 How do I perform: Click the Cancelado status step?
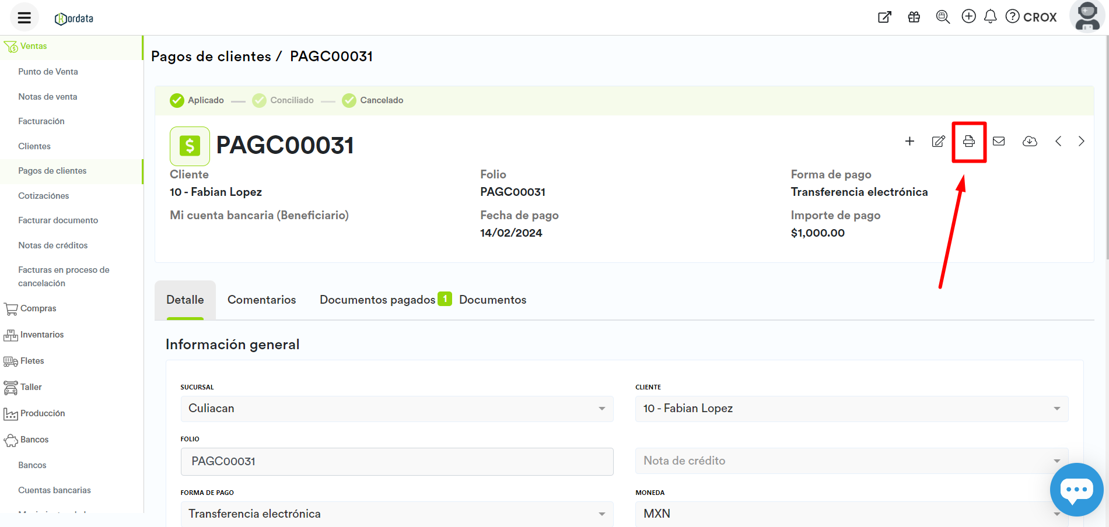pos(373,100)
